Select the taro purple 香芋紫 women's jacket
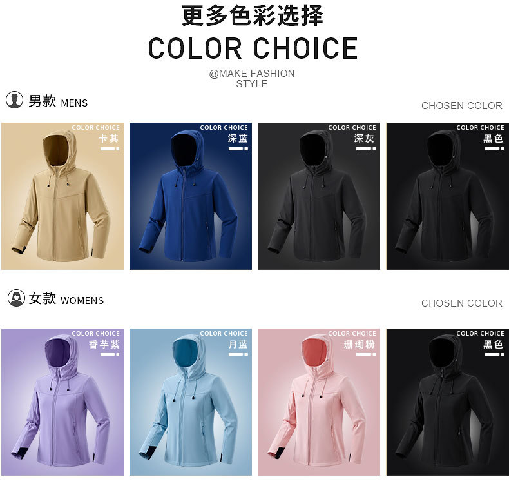Screen dimensions: 509x499 62,402
